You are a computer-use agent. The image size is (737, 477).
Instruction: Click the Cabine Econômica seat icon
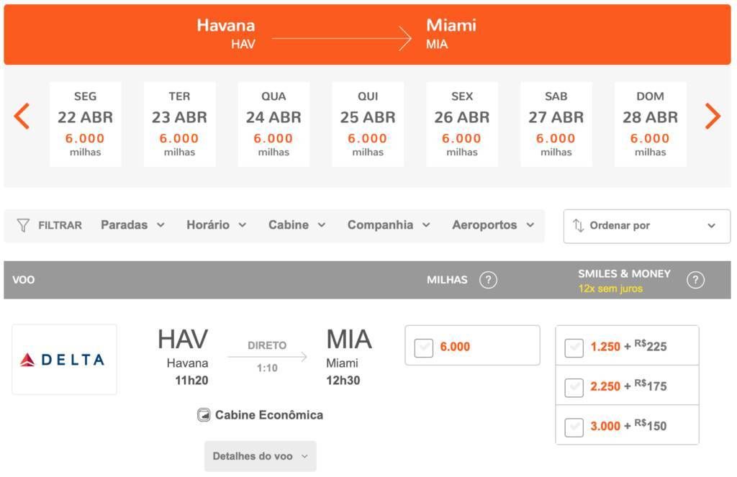(204, 415)
